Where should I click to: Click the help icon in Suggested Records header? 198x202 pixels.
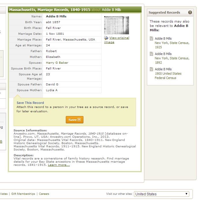[x=190, y=12]
